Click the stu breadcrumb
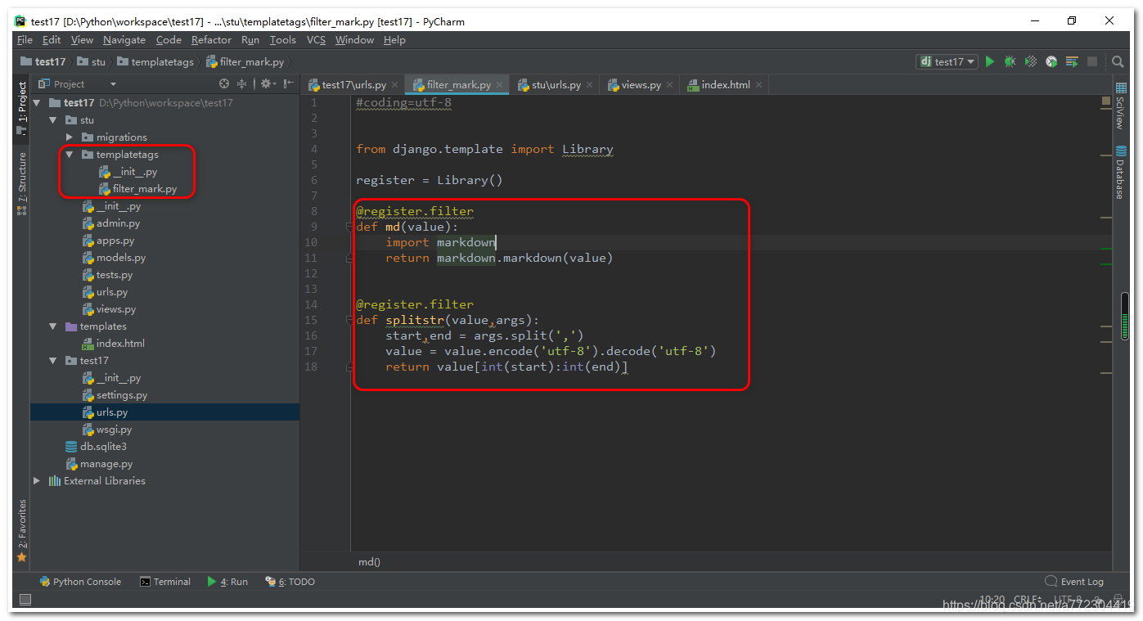This screenshot has width=1143, height=621. click(92, 61)
